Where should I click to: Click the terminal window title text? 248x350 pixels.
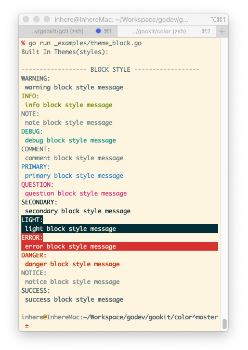point(121,20)
